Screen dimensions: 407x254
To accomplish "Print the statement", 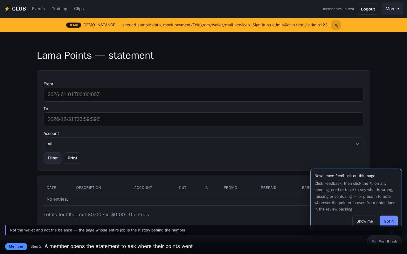I will [x=72, y=158].
